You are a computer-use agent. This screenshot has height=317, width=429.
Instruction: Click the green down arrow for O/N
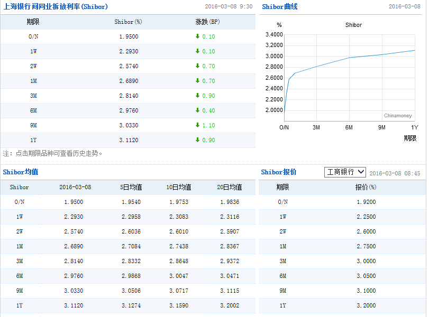click(197, 36)
